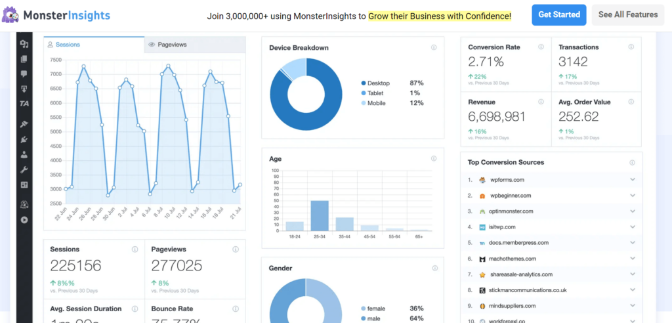This screenshot has height=323, width=672.
Task: Expand the optinmonster.com source row chevron
Action: pos(633,211)
